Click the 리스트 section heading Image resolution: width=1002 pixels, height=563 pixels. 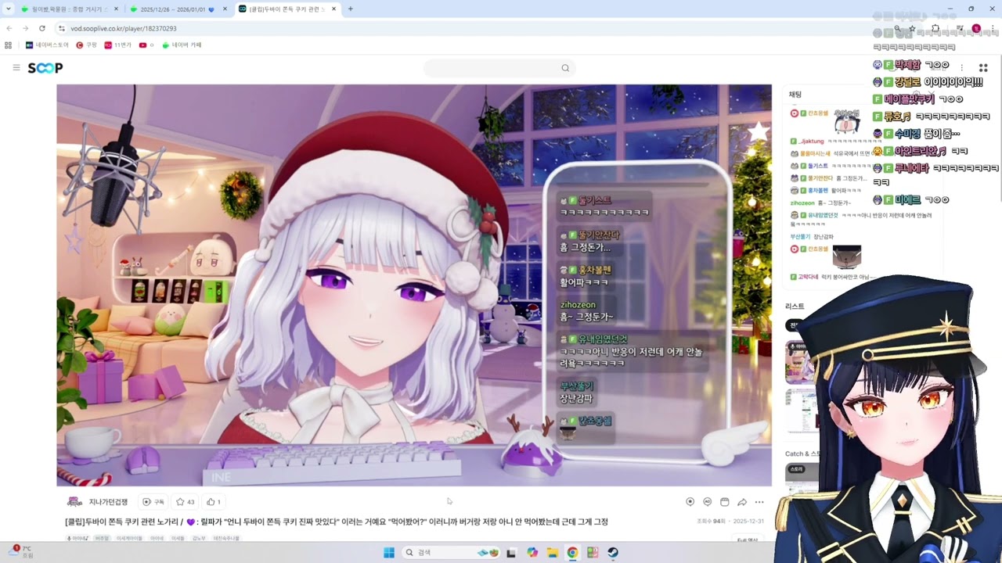click(x=795, y=307)
